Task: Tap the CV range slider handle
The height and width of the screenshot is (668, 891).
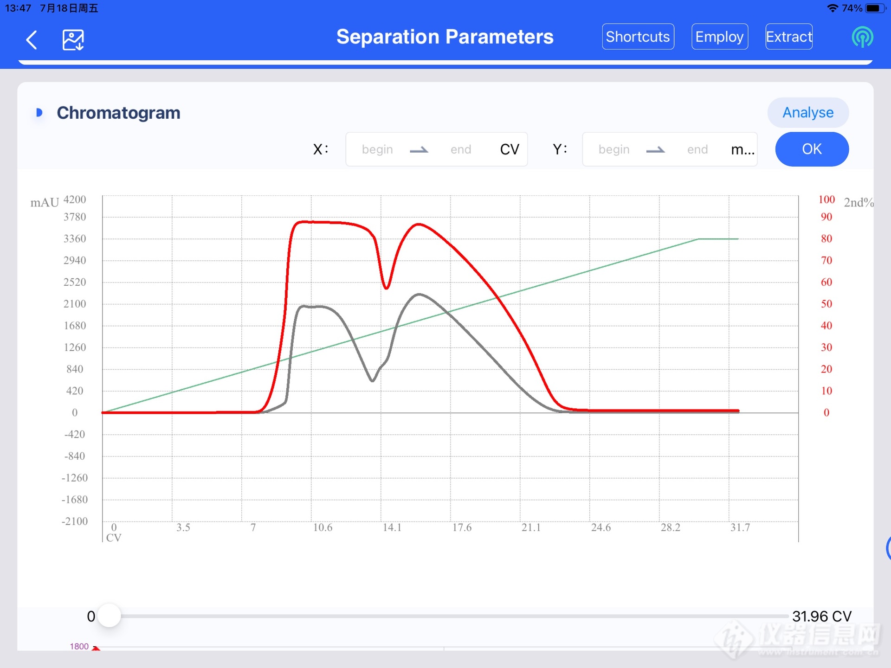Action: coord(110,616)
